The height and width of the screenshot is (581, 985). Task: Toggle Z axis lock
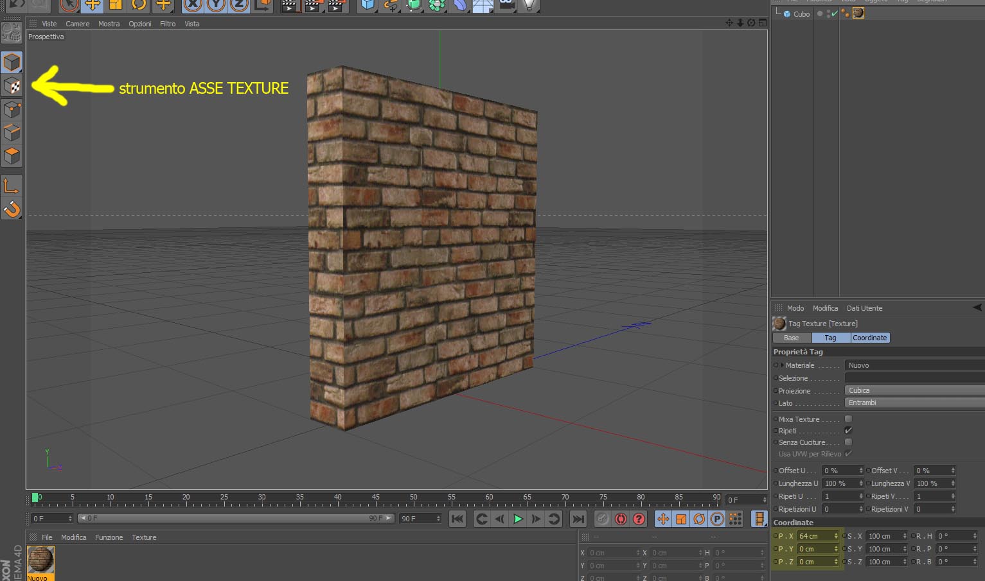click(x=239, y=5)
